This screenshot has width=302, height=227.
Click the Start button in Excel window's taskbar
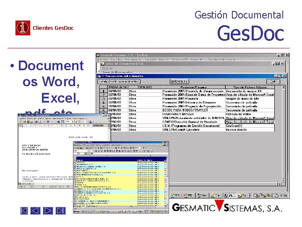pos(77,211)
